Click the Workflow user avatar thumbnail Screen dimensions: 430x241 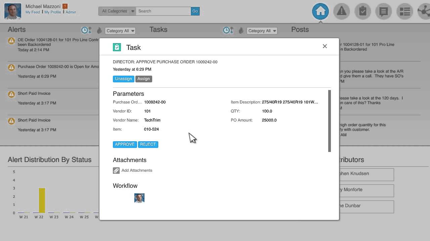pyautogui.click(x=139, y=198)
